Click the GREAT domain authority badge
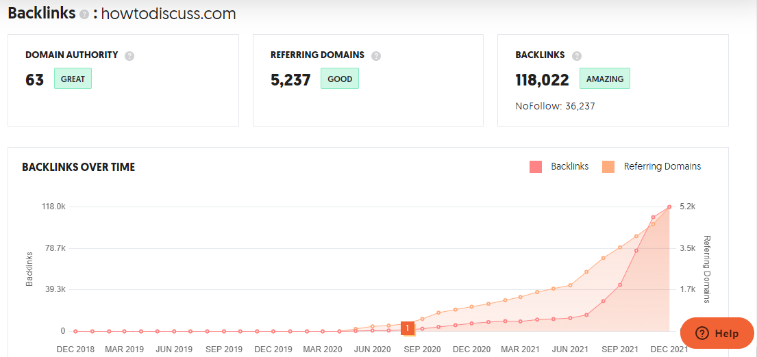Screen dimensions: 757x357 point(73,79)
